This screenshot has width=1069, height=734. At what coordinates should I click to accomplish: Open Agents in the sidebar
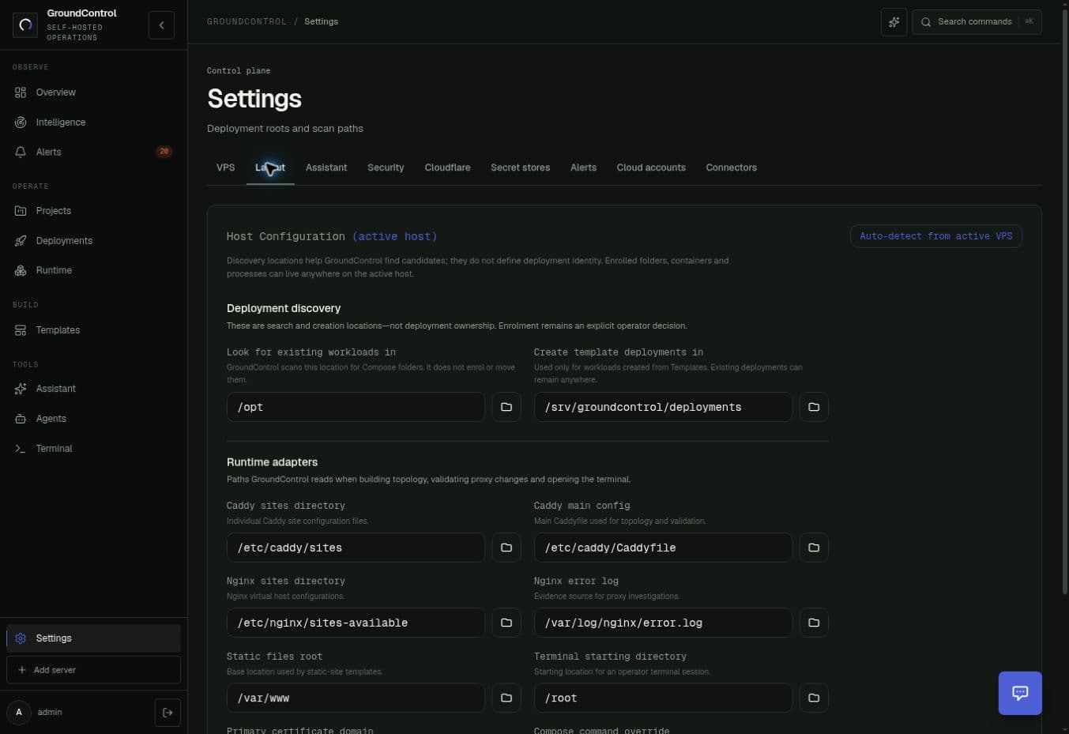pos(93,419)
